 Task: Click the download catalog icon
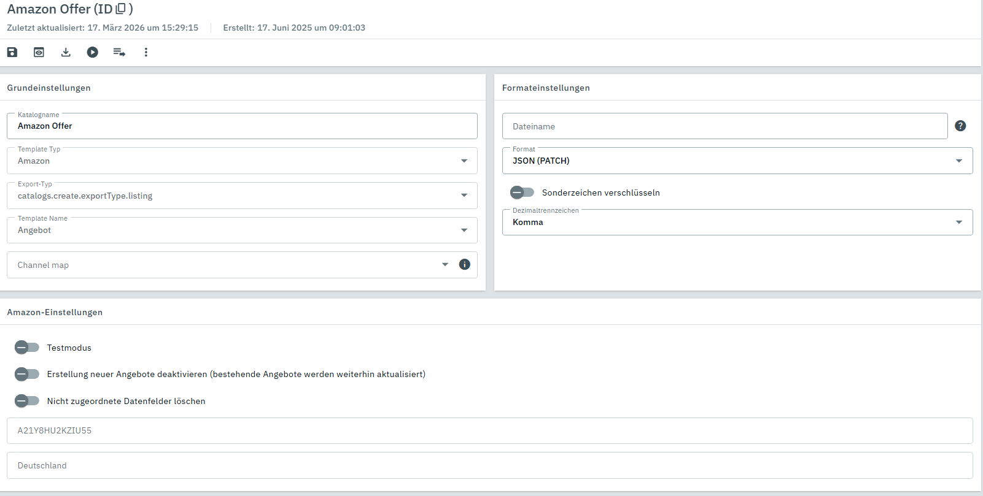pos(66,52)
